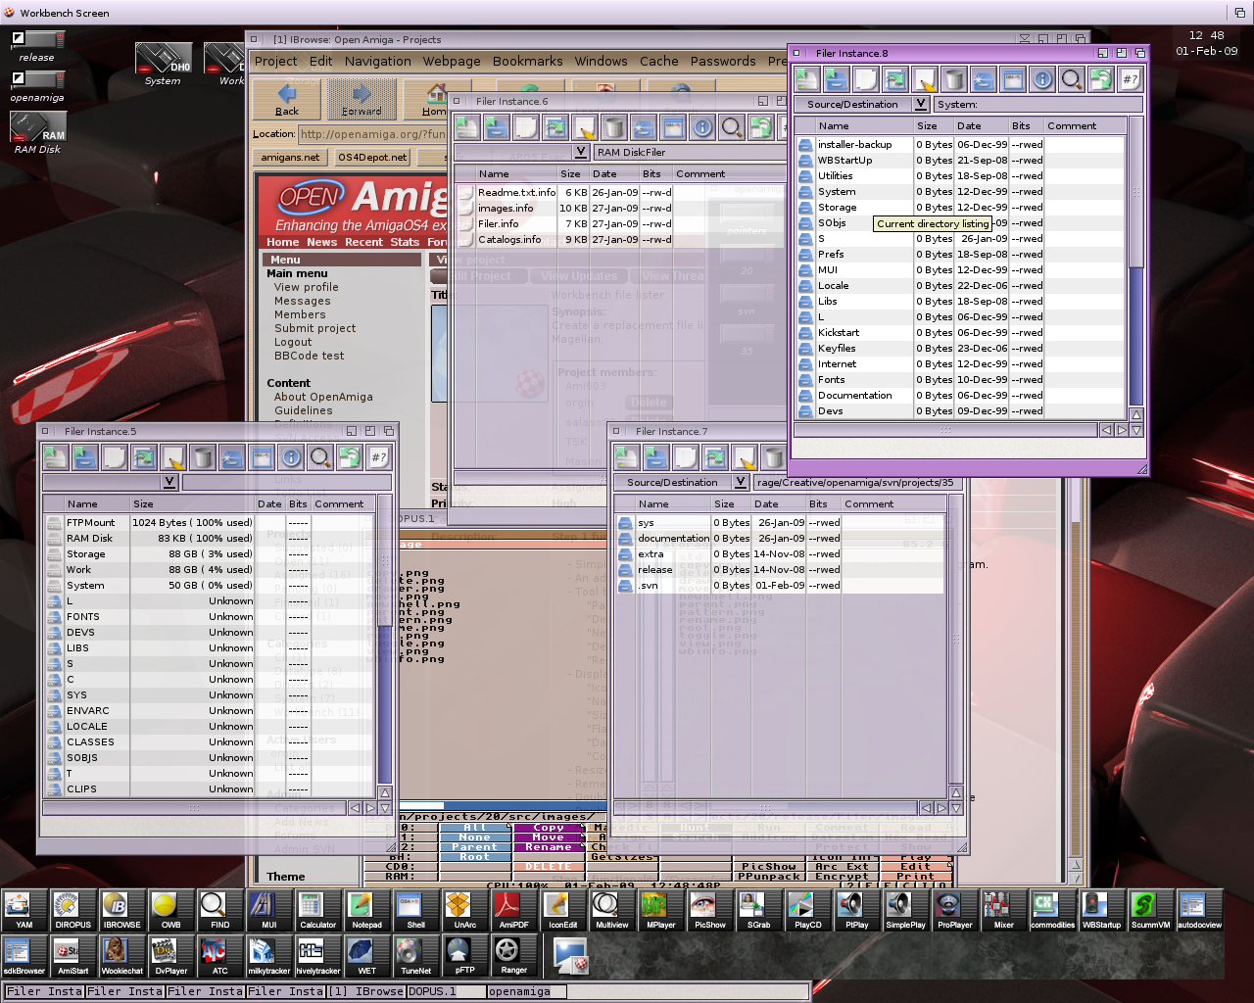
Task: Open the Cache menu in IBrowse
Action: click(659, 61)
